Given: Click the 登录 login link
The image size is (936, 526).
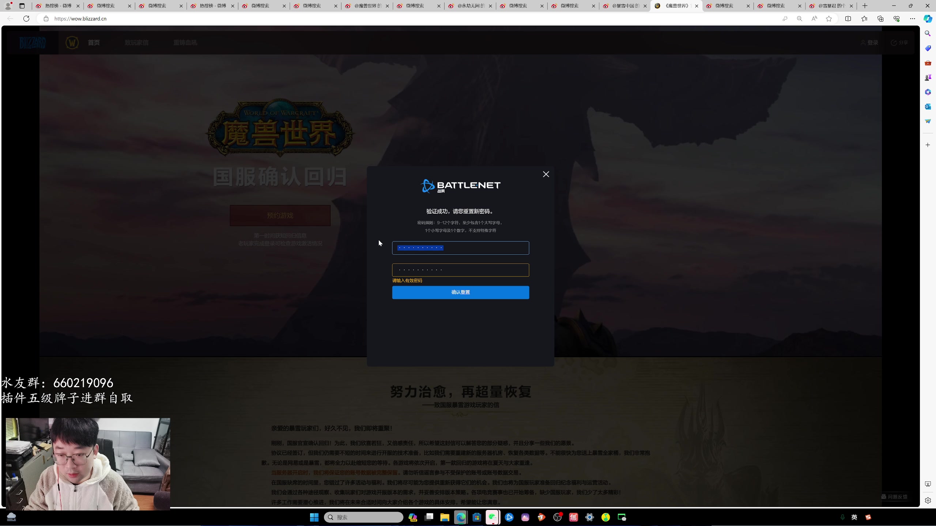Looking at the screenshot, I should click(869, 43).
